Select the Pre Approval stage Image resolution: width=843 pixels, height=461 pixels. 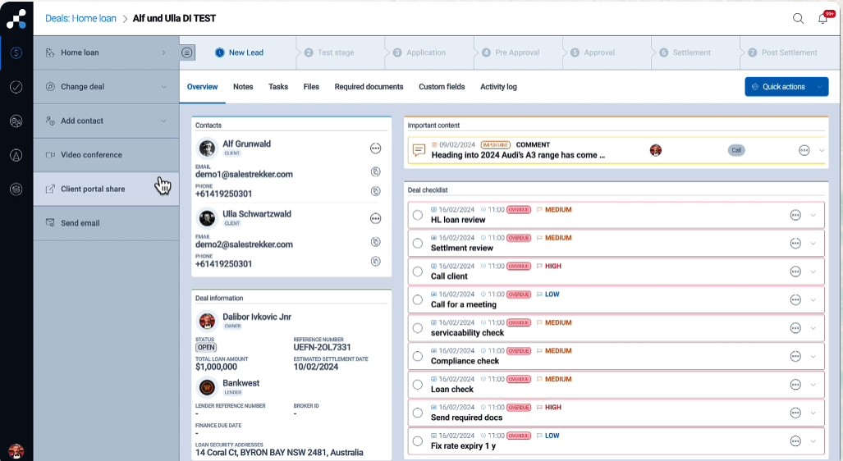coord(516,52)
